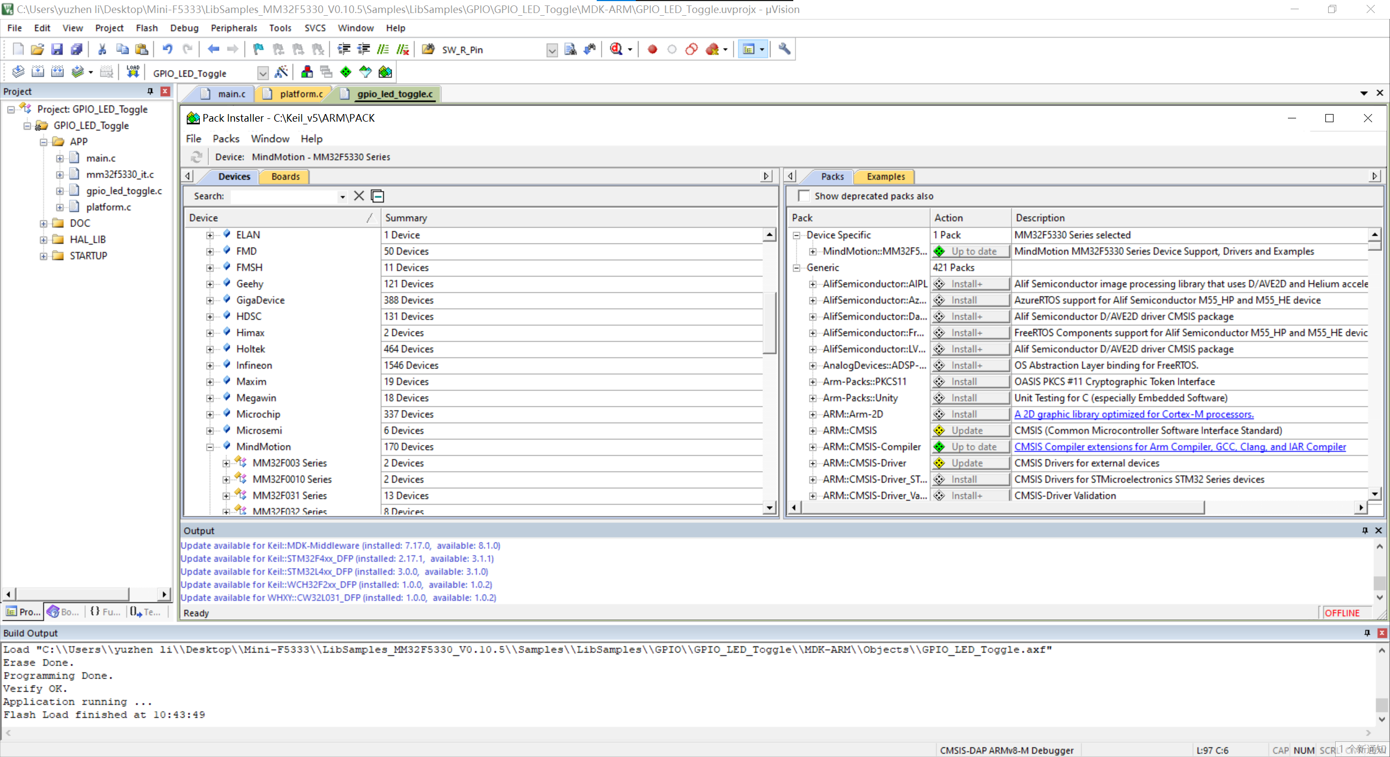
Task: Start the debug session with the magnifier icon
Action: click(616, 49)
